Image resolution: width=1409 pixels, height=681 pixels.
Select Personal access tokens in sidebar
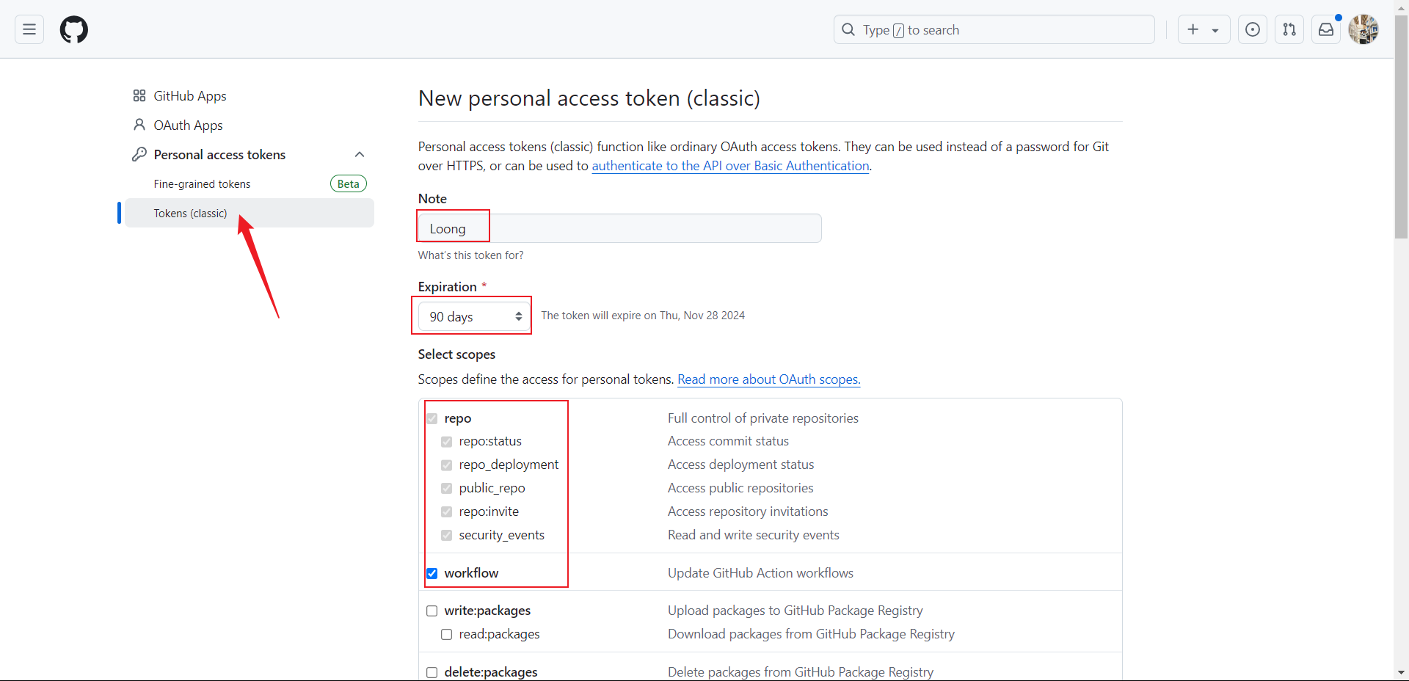coord(219,155)
